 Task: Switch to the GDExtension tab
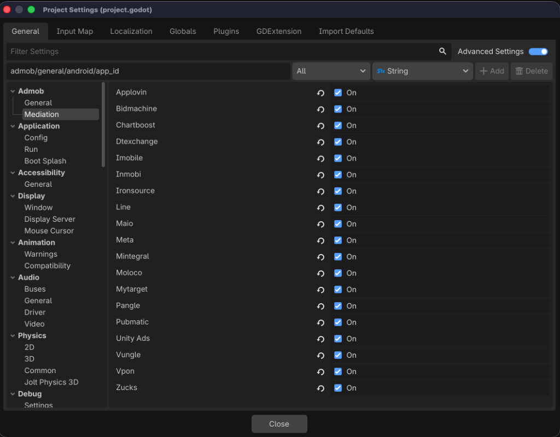click(x=279, y=31)
